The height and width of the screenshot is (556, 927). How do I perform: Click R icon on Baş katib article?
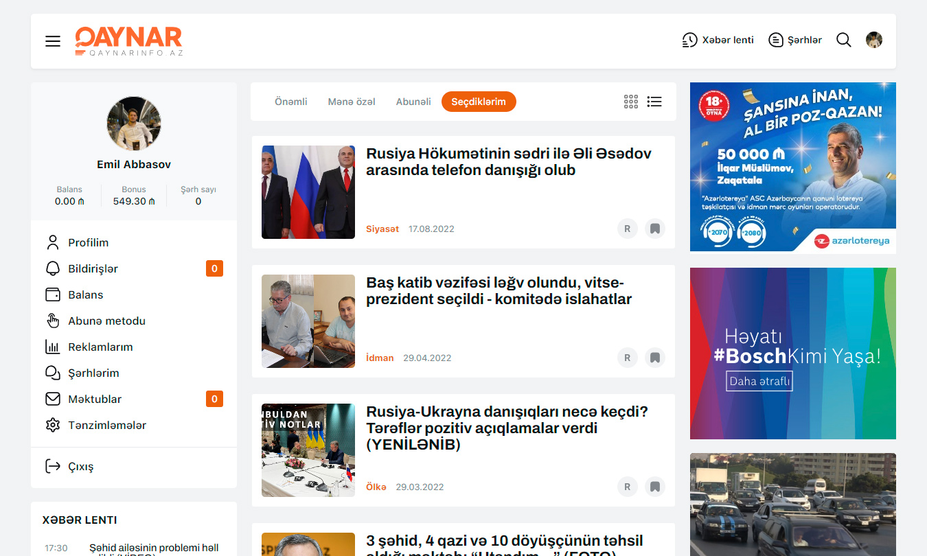(x=627, y=358)
